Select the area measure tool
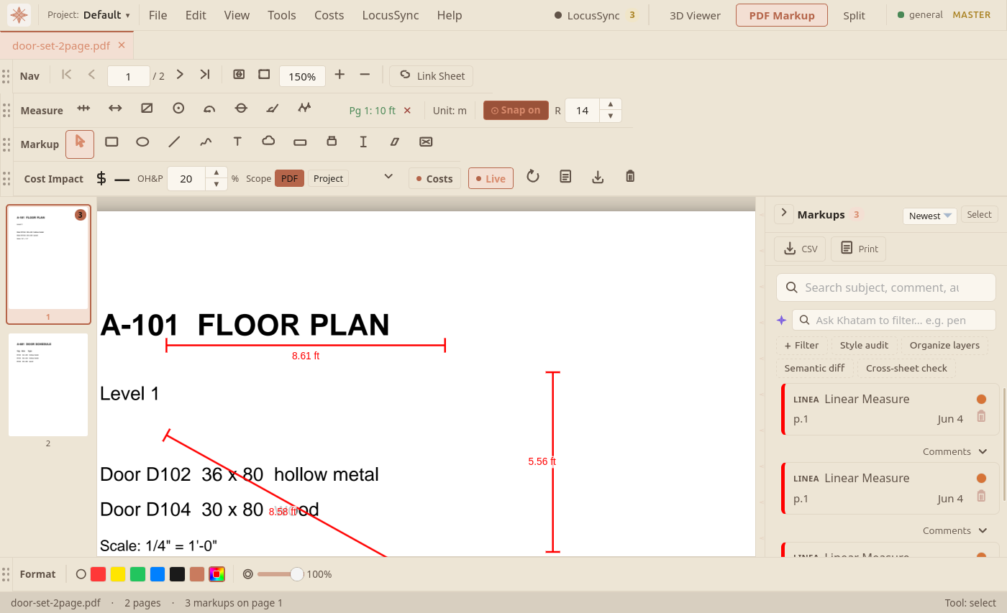1007x613 pixels. tap(147, 109)
